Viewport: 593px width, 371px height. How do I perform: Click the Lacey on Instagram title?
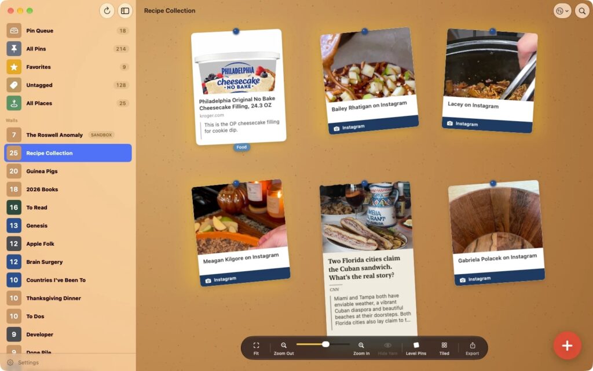473,104
